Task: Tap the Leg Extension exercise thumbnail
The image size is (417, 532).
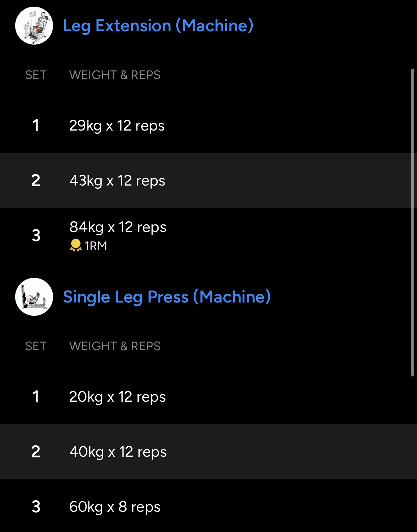Action: [34, 26]
